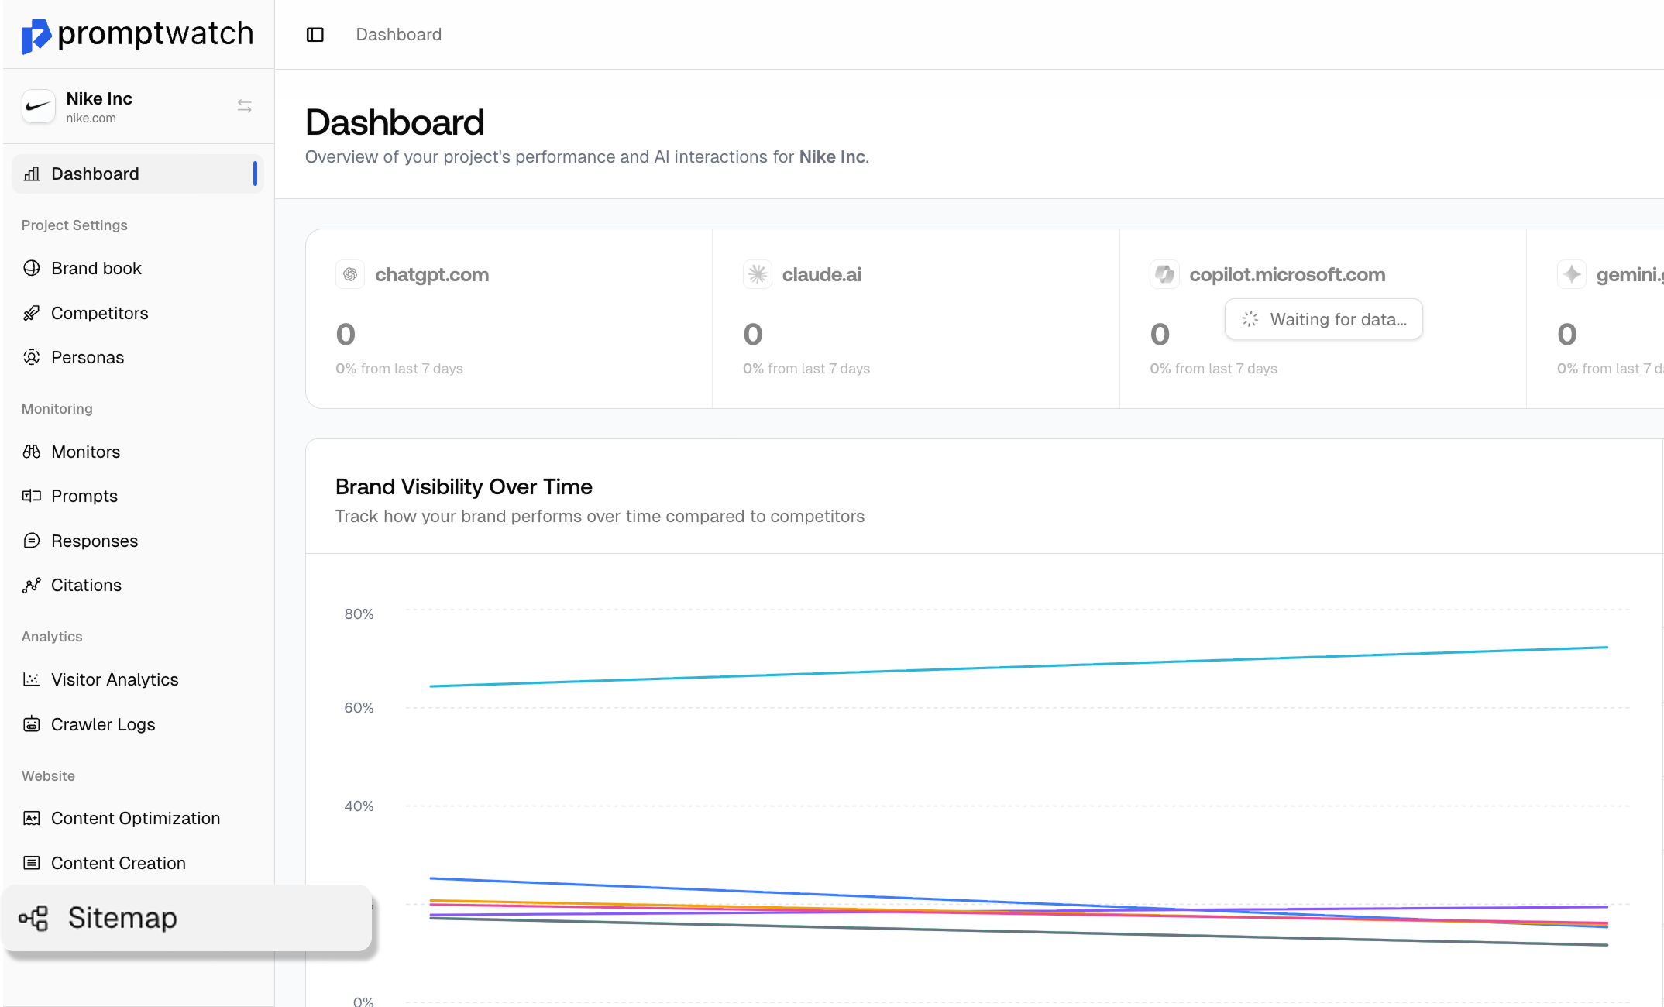Go to Responses in sidebar
Viewport: 1664px width, 1007px height.
tap(95, 541)
